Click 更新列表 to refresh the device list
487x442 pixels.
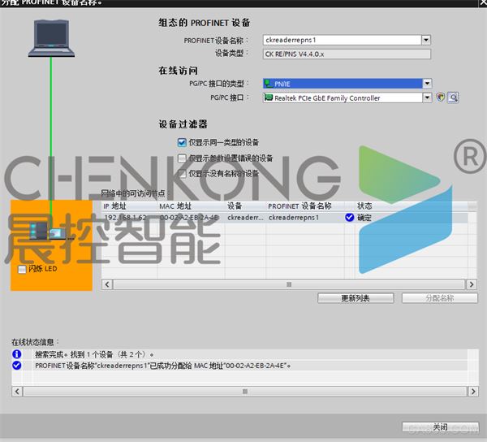(355, 298)
